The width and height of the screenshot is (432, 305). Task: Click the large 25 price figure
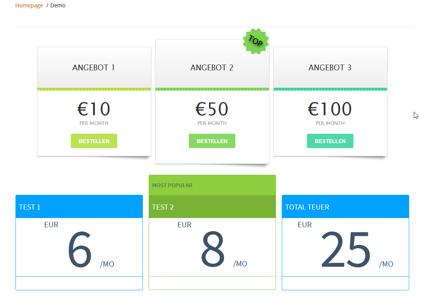[x=346, y=250]
